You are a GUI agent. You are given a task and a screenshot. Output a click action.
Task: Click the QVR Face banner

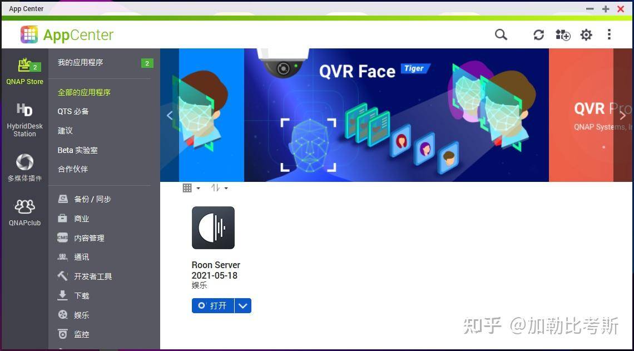tap(396, 115)
